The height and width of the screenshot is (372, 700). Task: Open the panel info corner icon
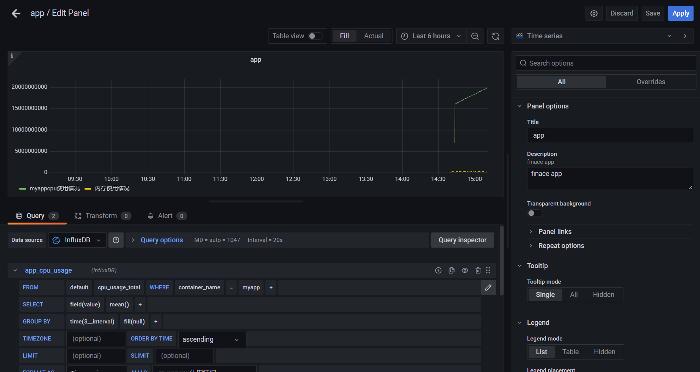click(x=12, y=56)
